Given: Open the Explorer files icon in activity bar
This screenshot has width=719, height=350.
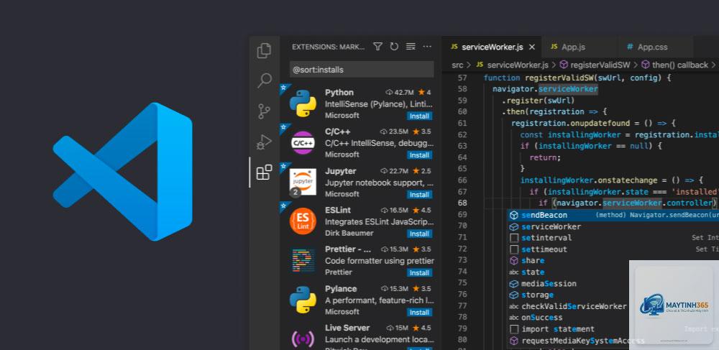Looking at the screenshot, I should tap(264, 50).
